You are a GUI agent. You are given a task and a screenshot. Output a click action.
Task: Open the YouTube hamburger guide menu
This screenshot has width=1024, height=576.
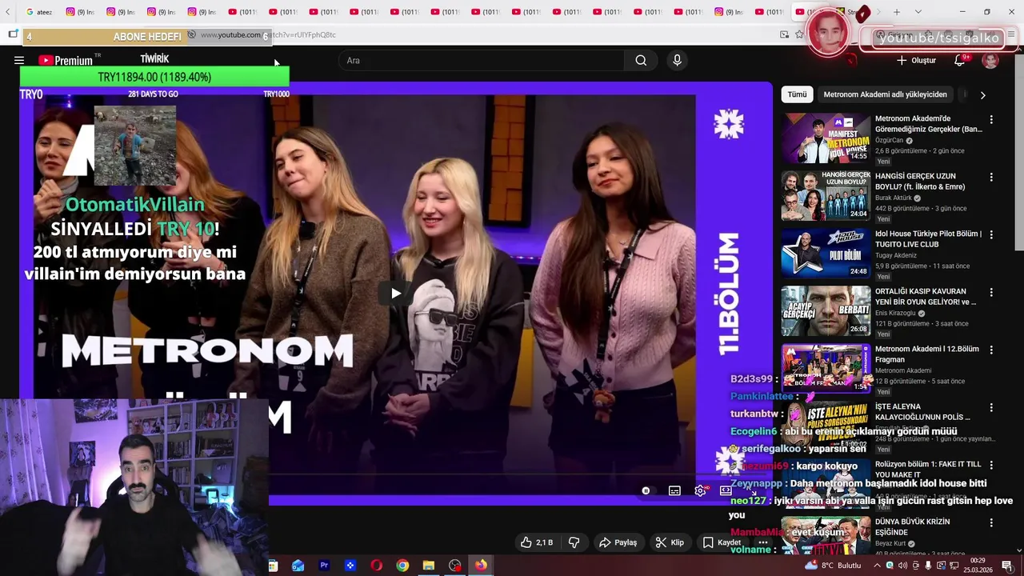click(x=19, y=60)
